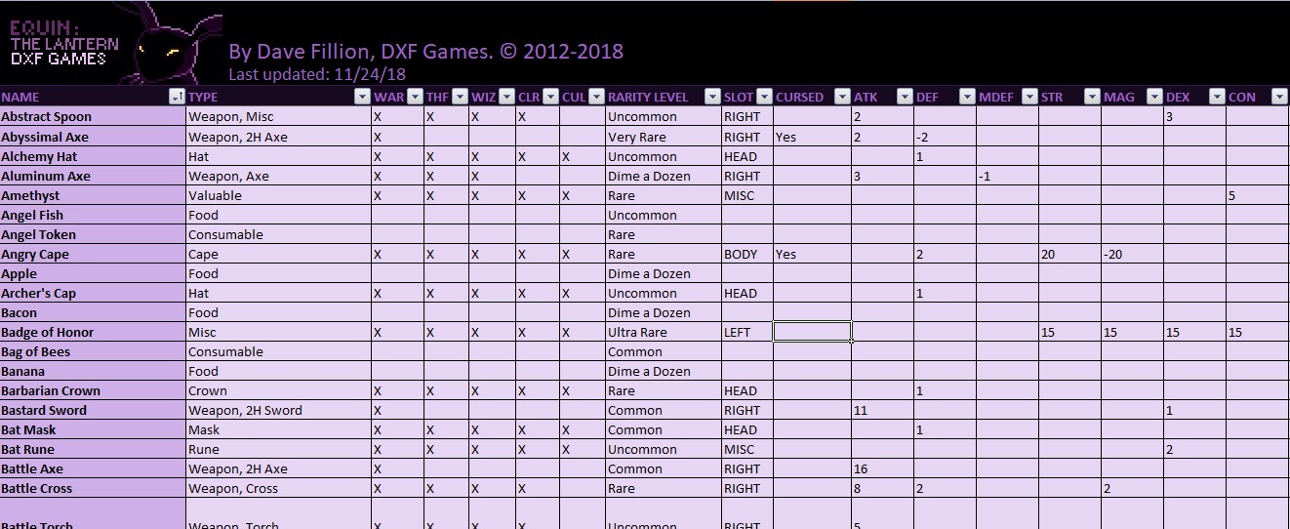Open the MDEF column filter dropdown
Viewport: 1290px width, 529px height.
[x=1029, y=97]
